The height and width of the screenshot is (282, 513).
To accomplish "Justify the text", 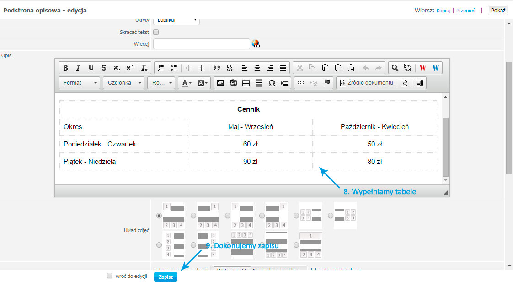I will tap(283, 68).
